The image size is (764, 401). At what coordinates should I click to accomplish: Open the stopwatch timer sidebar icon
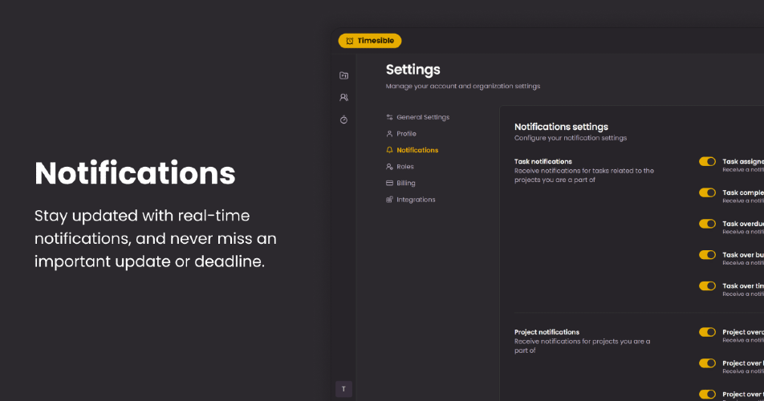click(344, 119)
